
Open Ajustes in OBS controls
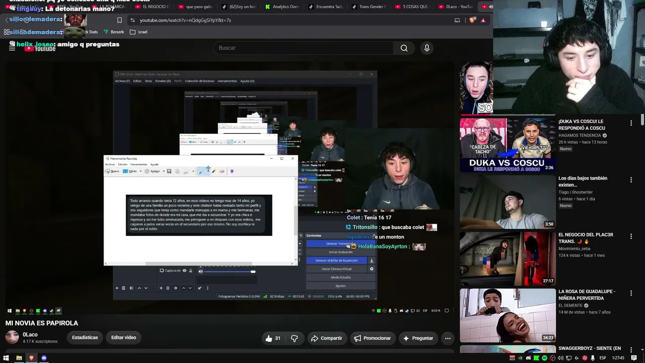341,286
